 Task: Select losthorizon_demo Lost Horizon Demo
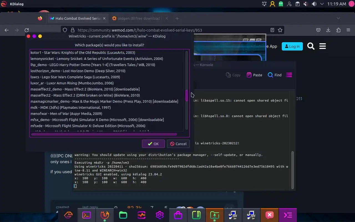[107, 71]
